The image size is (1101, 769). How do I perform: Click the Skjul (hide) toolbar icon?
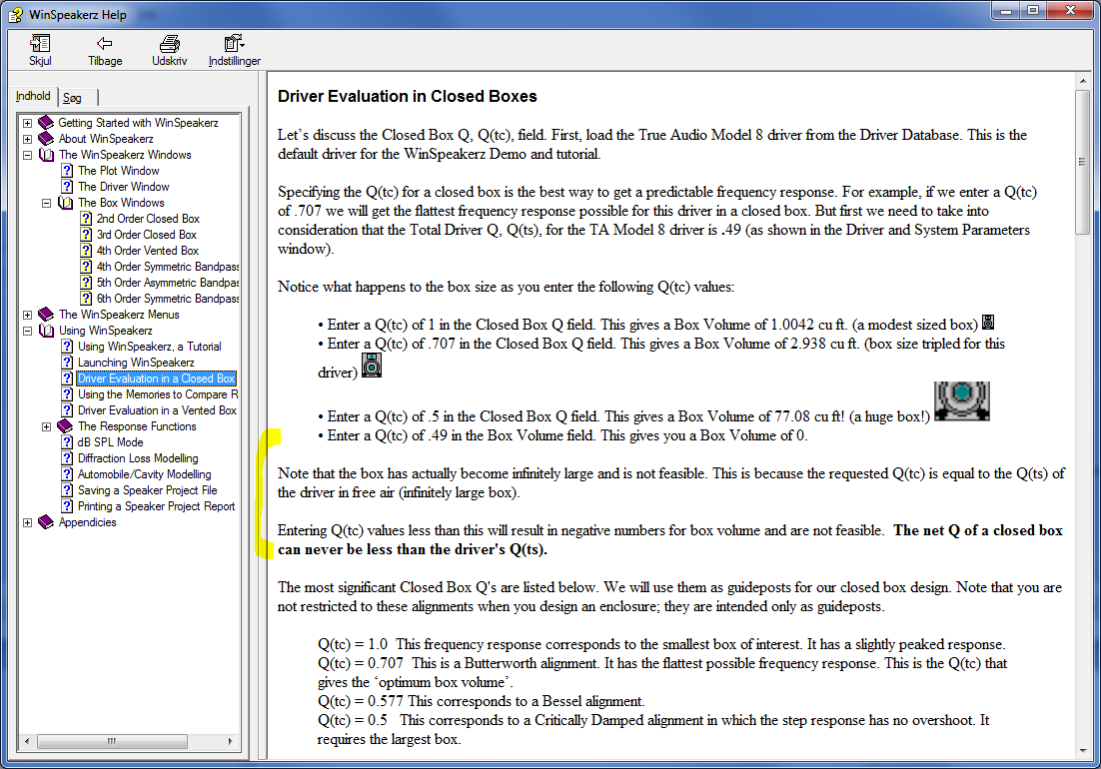(40, 44)
